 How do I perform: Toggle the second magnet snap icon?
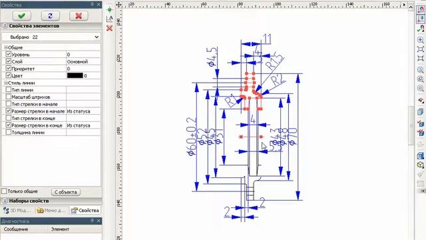pyautogui.click(x=421, y=19)
